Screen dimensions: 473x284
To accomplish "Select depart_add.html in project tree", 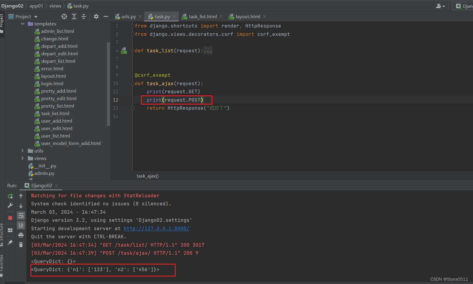I will pyautogui.click(x=56, y=46).
